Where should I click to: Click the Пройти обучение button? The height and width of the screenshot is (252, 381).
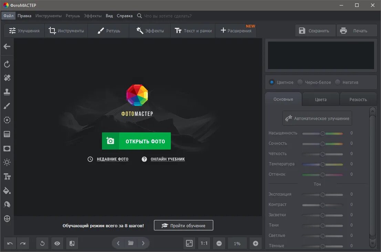point(184,225)
